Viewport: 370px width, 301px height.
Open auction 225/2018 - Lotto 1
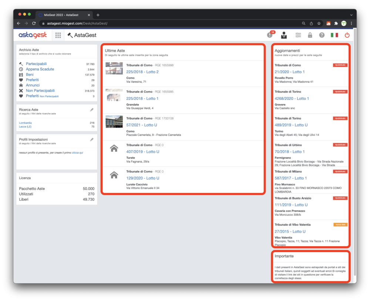(x=142, y=99)
